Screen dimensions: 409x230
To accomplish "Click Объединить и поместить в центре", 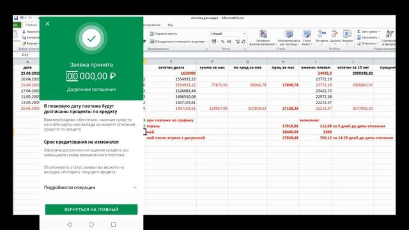I will click(177, 42).
